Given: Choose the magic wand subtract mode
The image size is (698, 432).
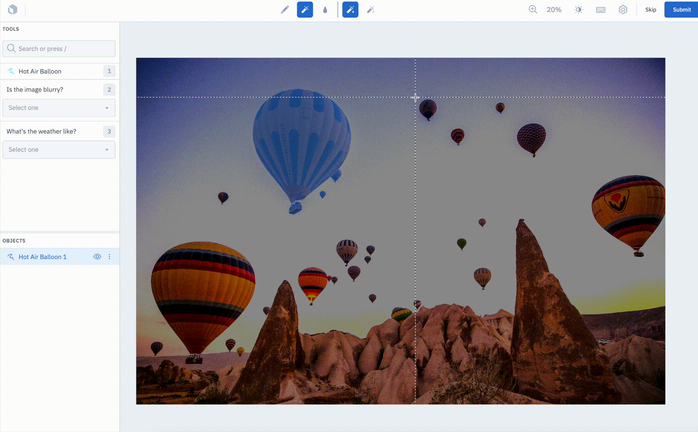Looking at the screenshot, I should pos(371,10).
